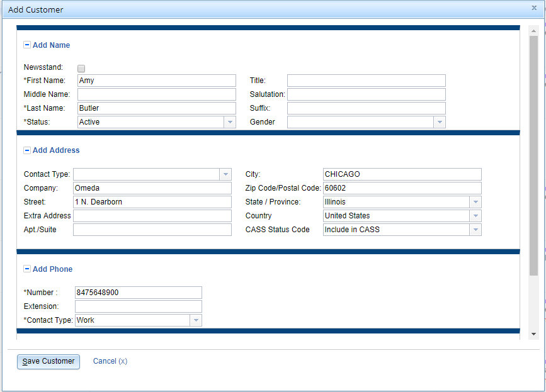Click the scrollbar up arrow
This screenshot has width=546, height=392.
[x=533, y=30]
